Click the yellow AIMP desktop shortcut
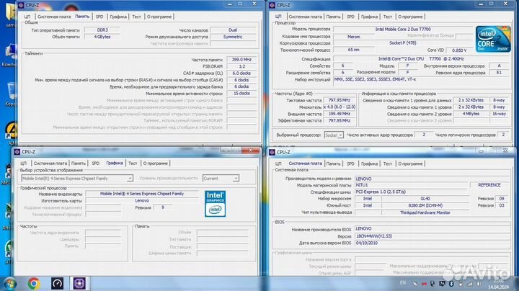Screen dimensions: 519x291 (x=11, y=133)
